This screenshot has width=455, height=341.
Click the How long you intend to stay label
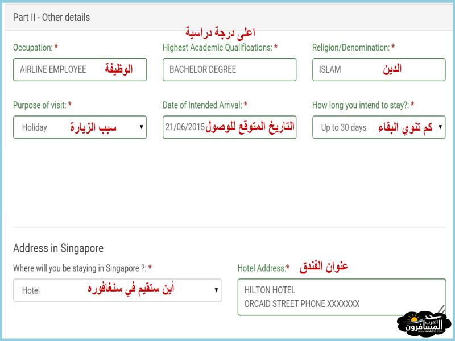click(363, 105)
